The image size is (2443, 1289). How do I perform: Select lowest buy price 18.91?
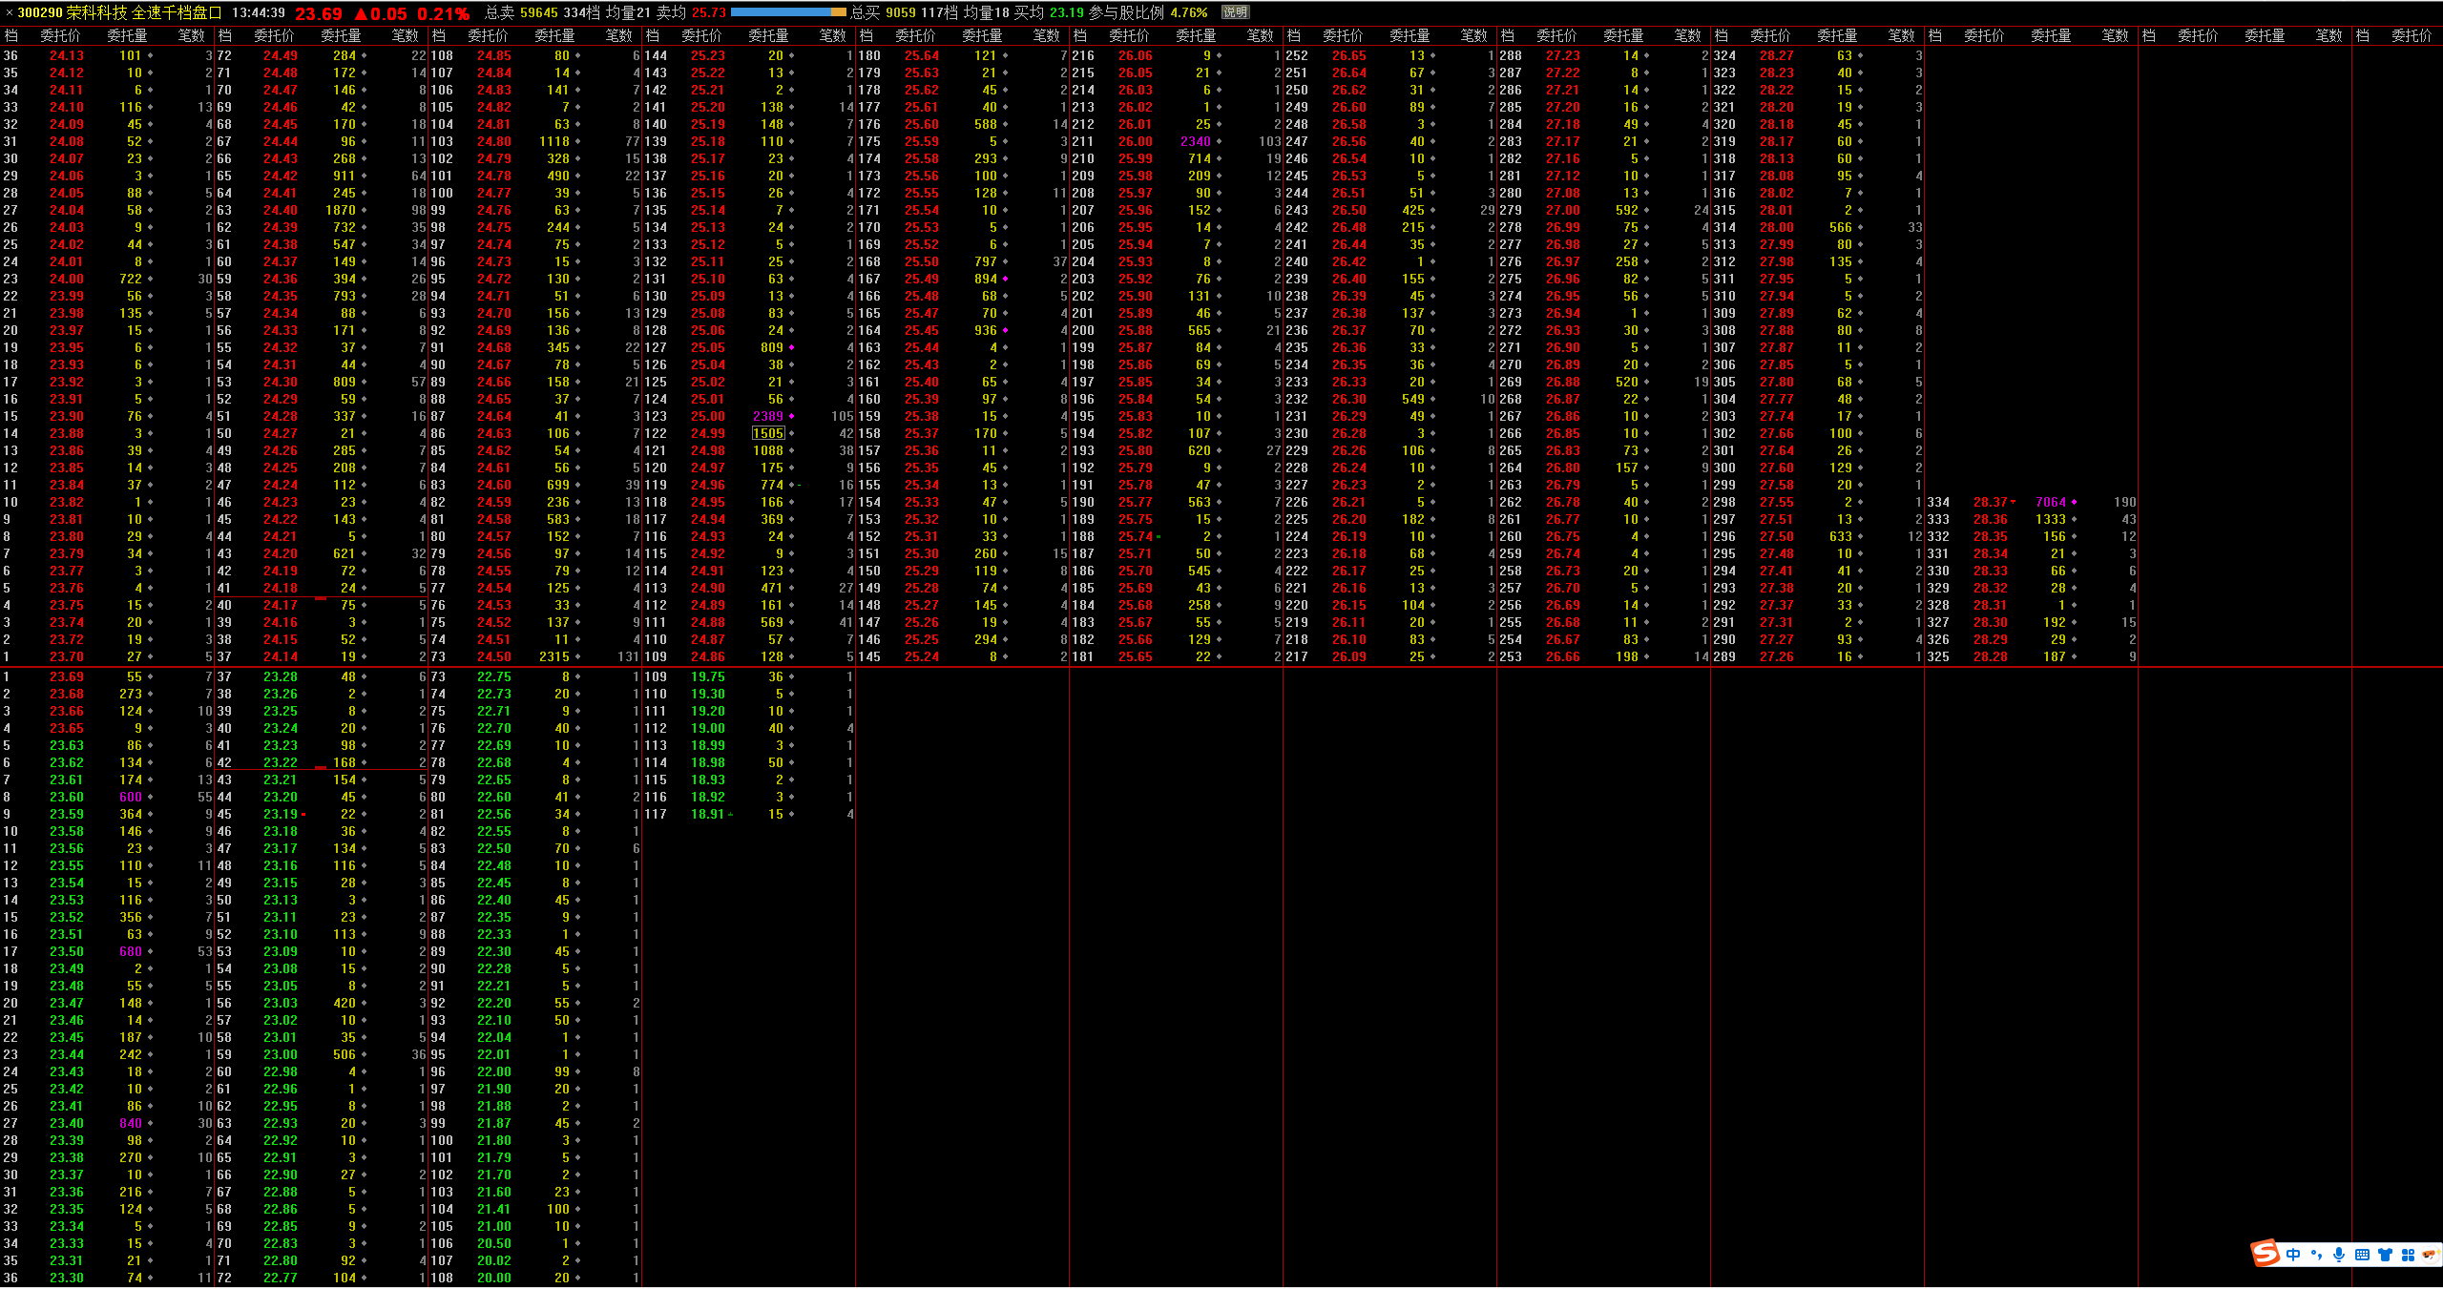pyautogui.click(x=708, y=814)
